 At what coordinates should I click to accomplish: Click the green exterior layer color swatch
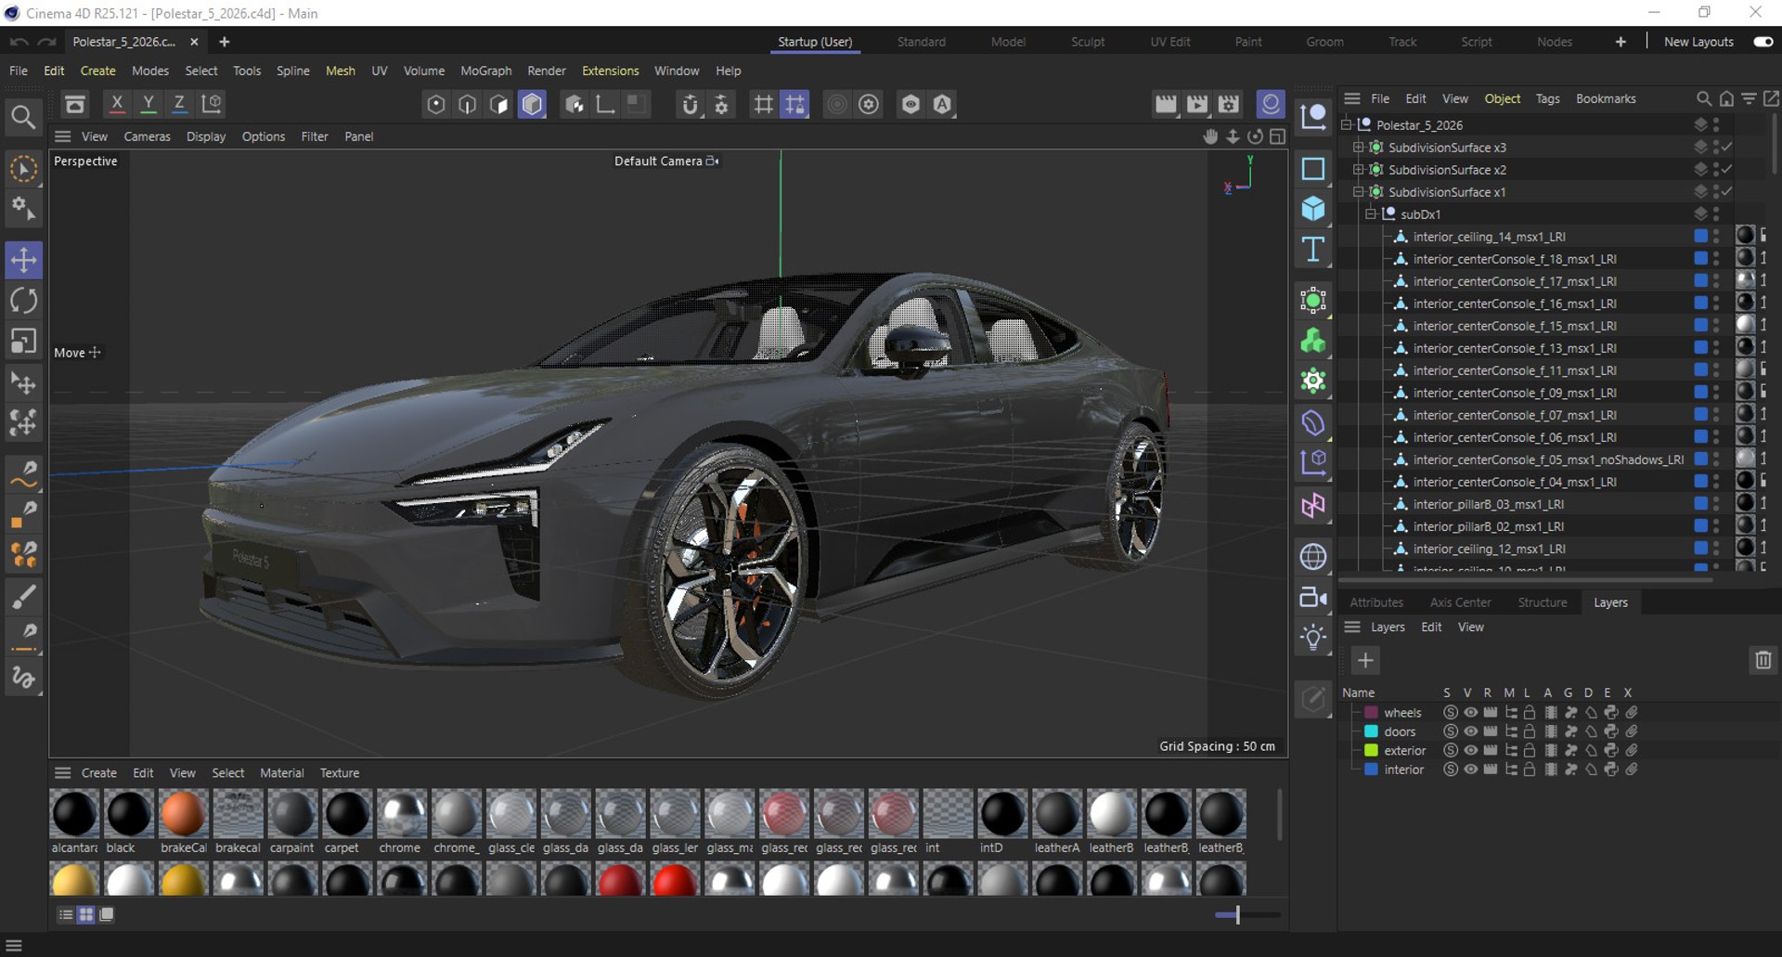click(x=1371, y=750)
